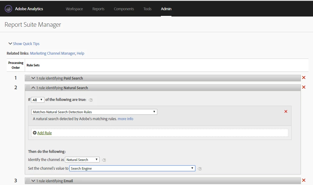Open the Search Engine channel value dropdown
The width and height of the screenshot is (313, 185).
(x=132, y=168)
